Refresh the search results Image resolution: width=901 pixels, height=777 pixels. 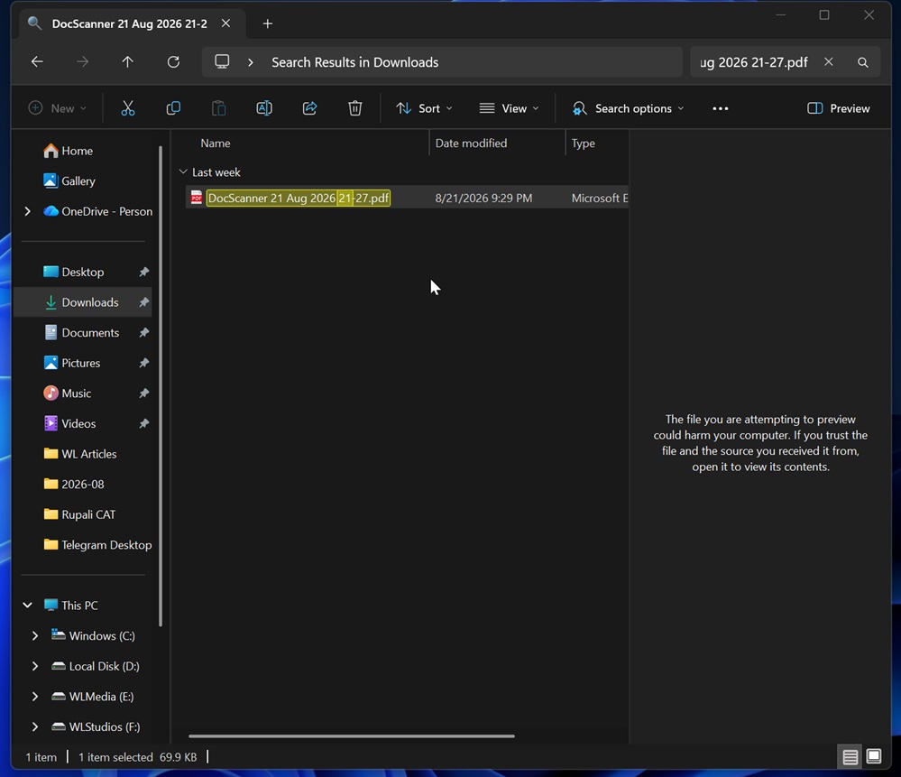tap(173, 61)
